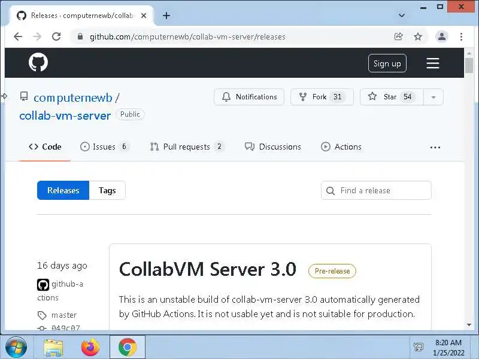Click the repository book icon
The width and height of the screenshot is (479, 359).
point(24,96)
